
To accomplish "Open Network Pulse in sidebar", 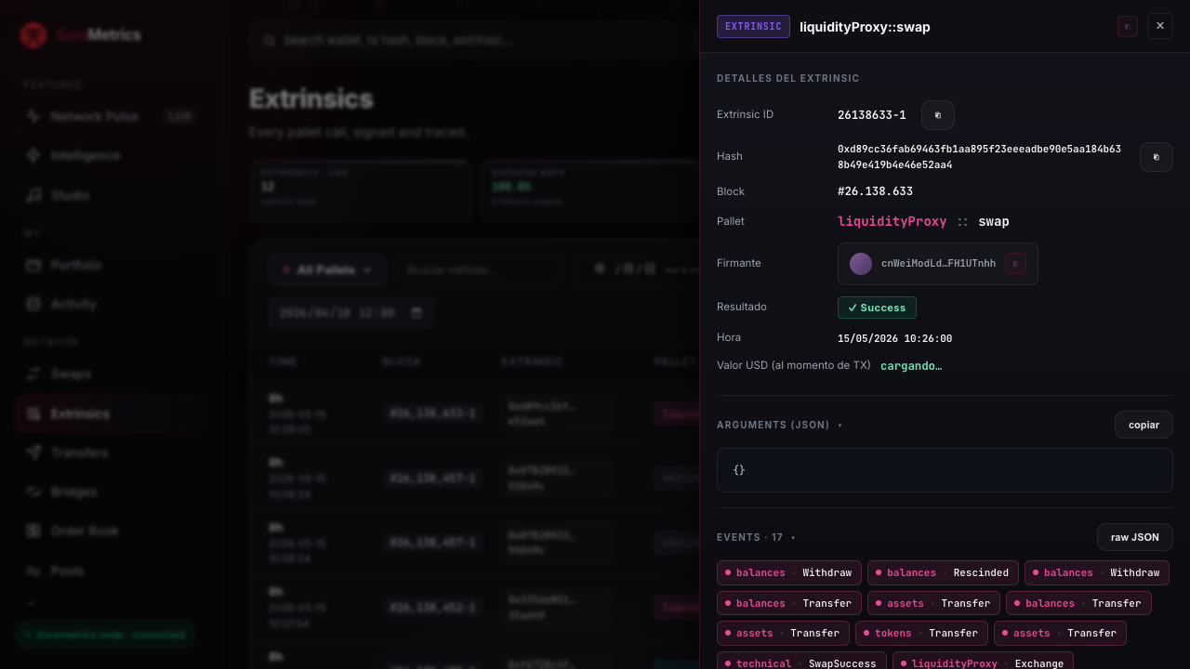I will tap(110, 116).
